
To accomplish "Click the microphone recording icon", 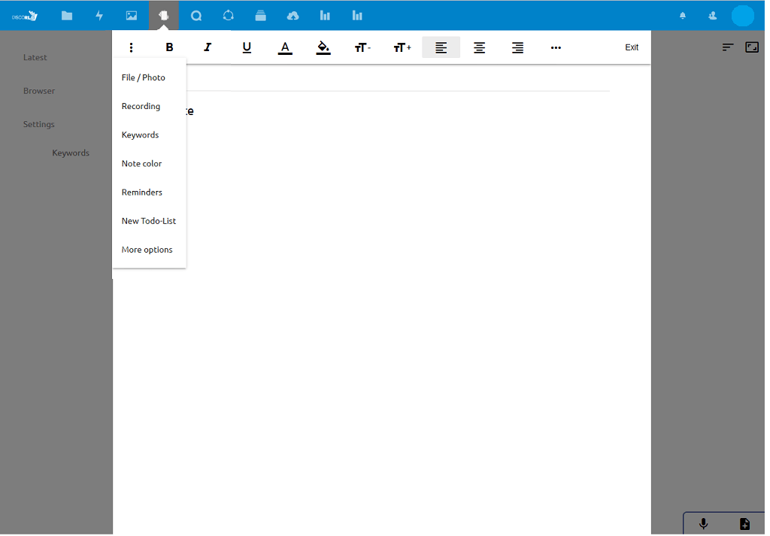I will [x=703, y=524].
